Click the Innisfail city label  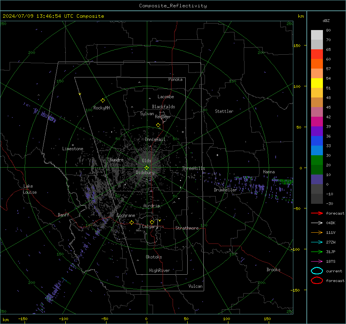click(x=155, y=139)
